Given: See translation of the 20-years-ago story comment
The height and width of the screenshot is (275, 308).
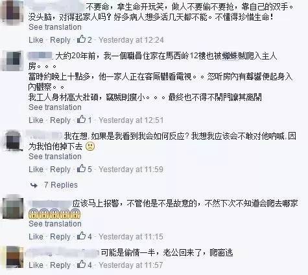Looking at the screenshot, I should [x=55, y=107].
